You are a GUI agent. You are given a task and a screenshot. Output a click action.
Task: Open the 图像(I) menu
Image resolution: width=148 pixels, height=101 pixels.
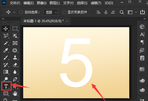pyautogui.click(x=42, y=3)
